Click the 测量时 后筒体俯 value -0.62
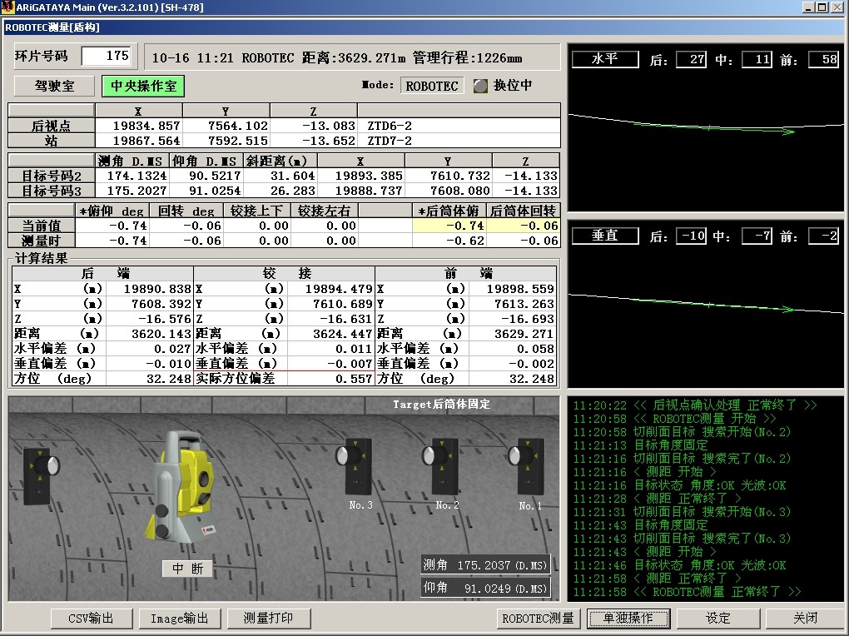 (x=449, y=241)
